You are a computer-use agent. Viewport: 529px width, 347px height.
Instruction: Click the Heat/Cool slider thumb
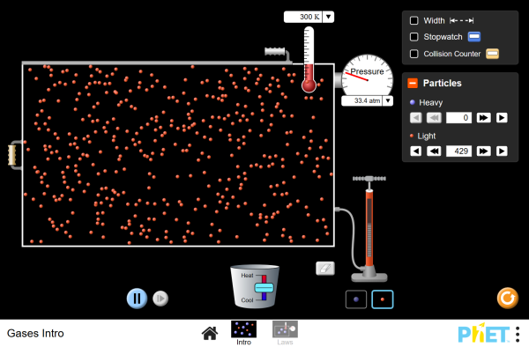coord(264,288)
